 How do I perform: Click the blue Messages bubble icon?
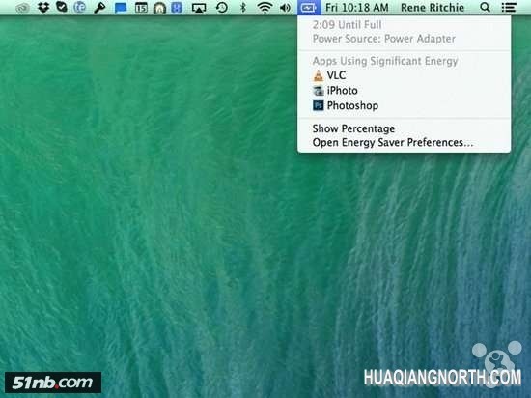tap(121, 8)
